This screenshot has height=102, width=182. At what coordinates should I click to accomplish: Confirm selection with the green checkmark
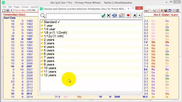click(x=103, y=15)
